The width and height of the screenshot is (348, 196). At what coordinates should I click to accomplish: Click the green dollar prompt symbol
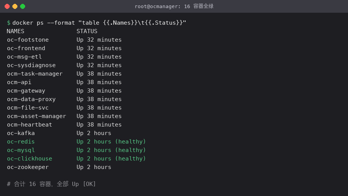coord(9,23)
